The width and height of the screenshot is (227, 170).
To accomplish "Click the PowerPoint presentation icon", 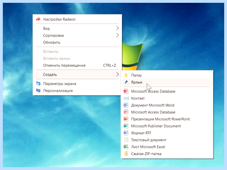I will pyautogui.click(x=126, y=119).
